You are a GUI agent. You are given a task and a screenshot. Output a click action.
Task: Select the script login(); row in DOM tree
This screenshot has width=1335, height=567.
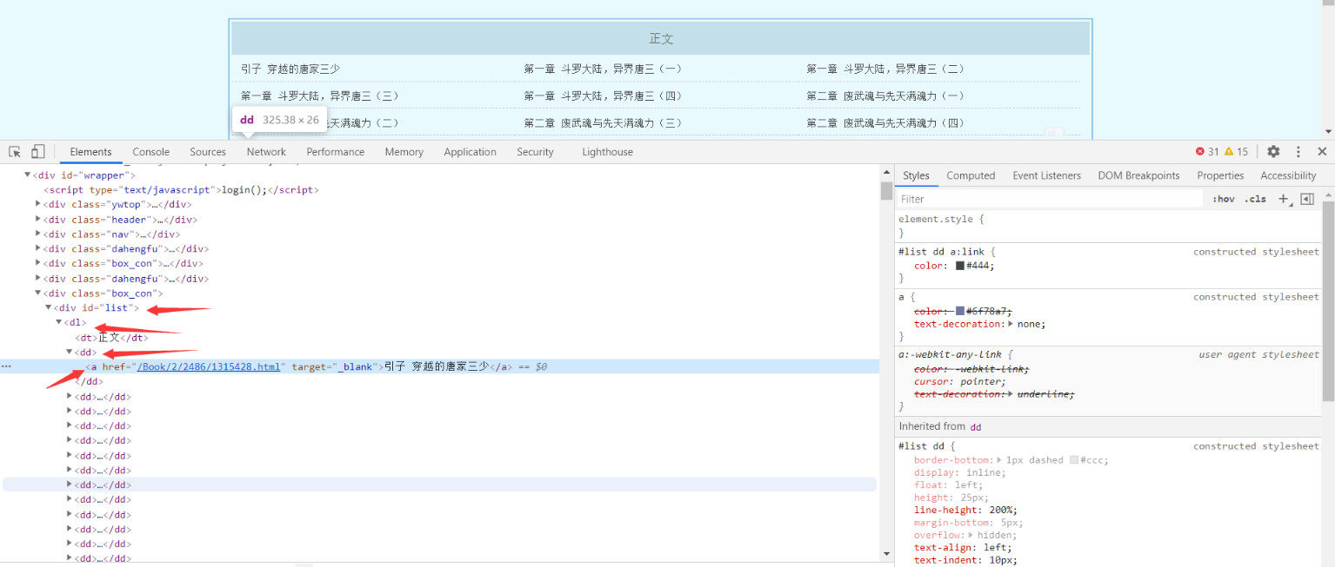click(x=182, y=190)
